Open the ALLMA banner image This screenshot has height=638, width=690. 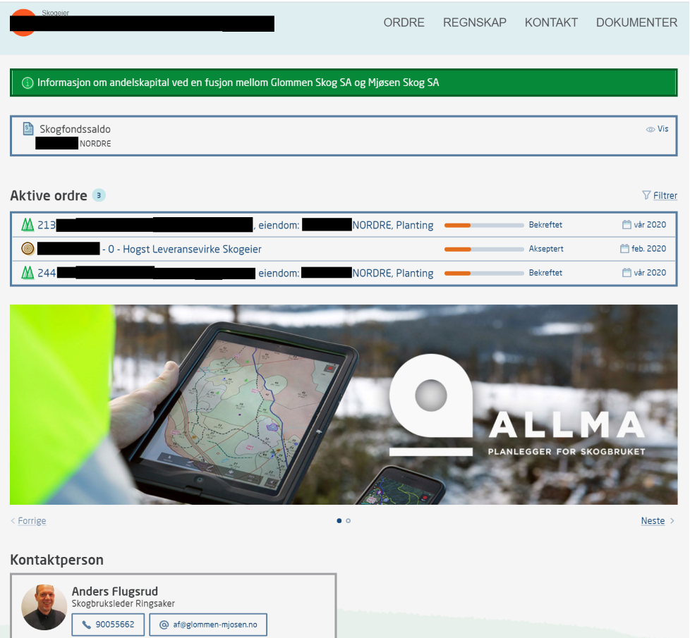coord(344,405)
